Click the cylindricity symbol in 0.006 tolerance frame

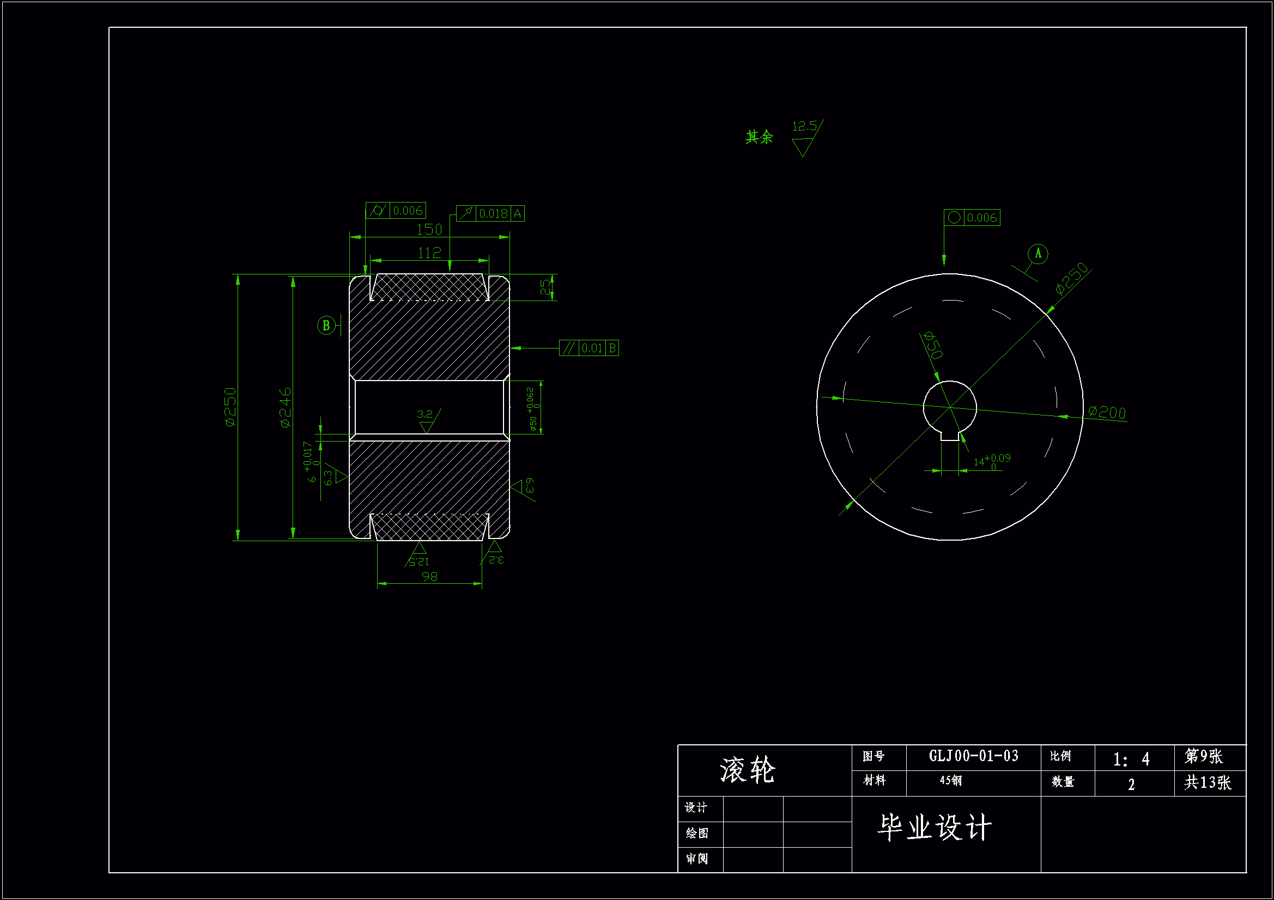pos(377,211)
